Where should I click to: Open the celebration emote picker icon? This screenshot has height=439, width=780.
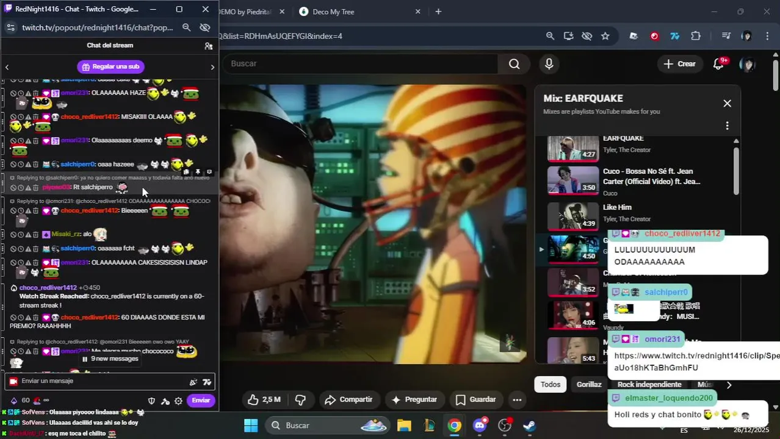point(193,382)
